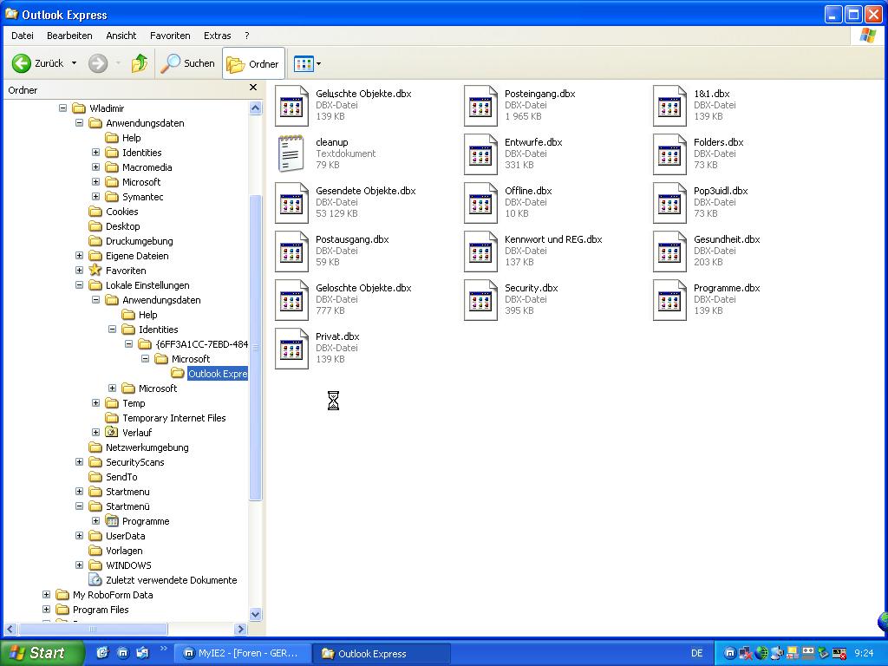Select Kennwort und REG.dbx file icon
Image resolution: width=888 pixels, height=666 pixels.
(x=480, y=251)
